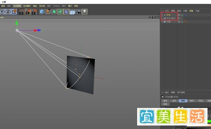This screenshot has width=211, height=129.
Task: Open the Octane menu
Action: 57,6
